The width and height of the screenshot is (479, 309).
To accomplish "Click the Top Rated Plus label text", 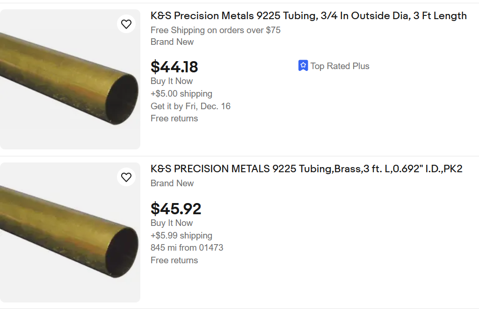I will pyautogui.click(x=340, y=66).
